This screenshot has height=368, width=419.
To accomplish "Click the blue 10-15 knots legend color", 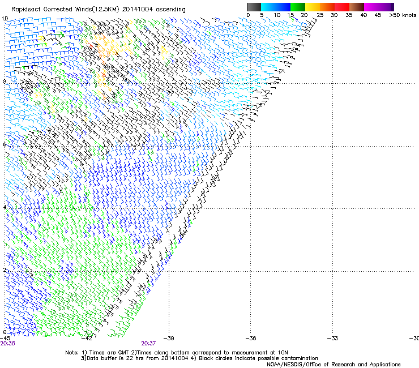I will click(283, 7).
